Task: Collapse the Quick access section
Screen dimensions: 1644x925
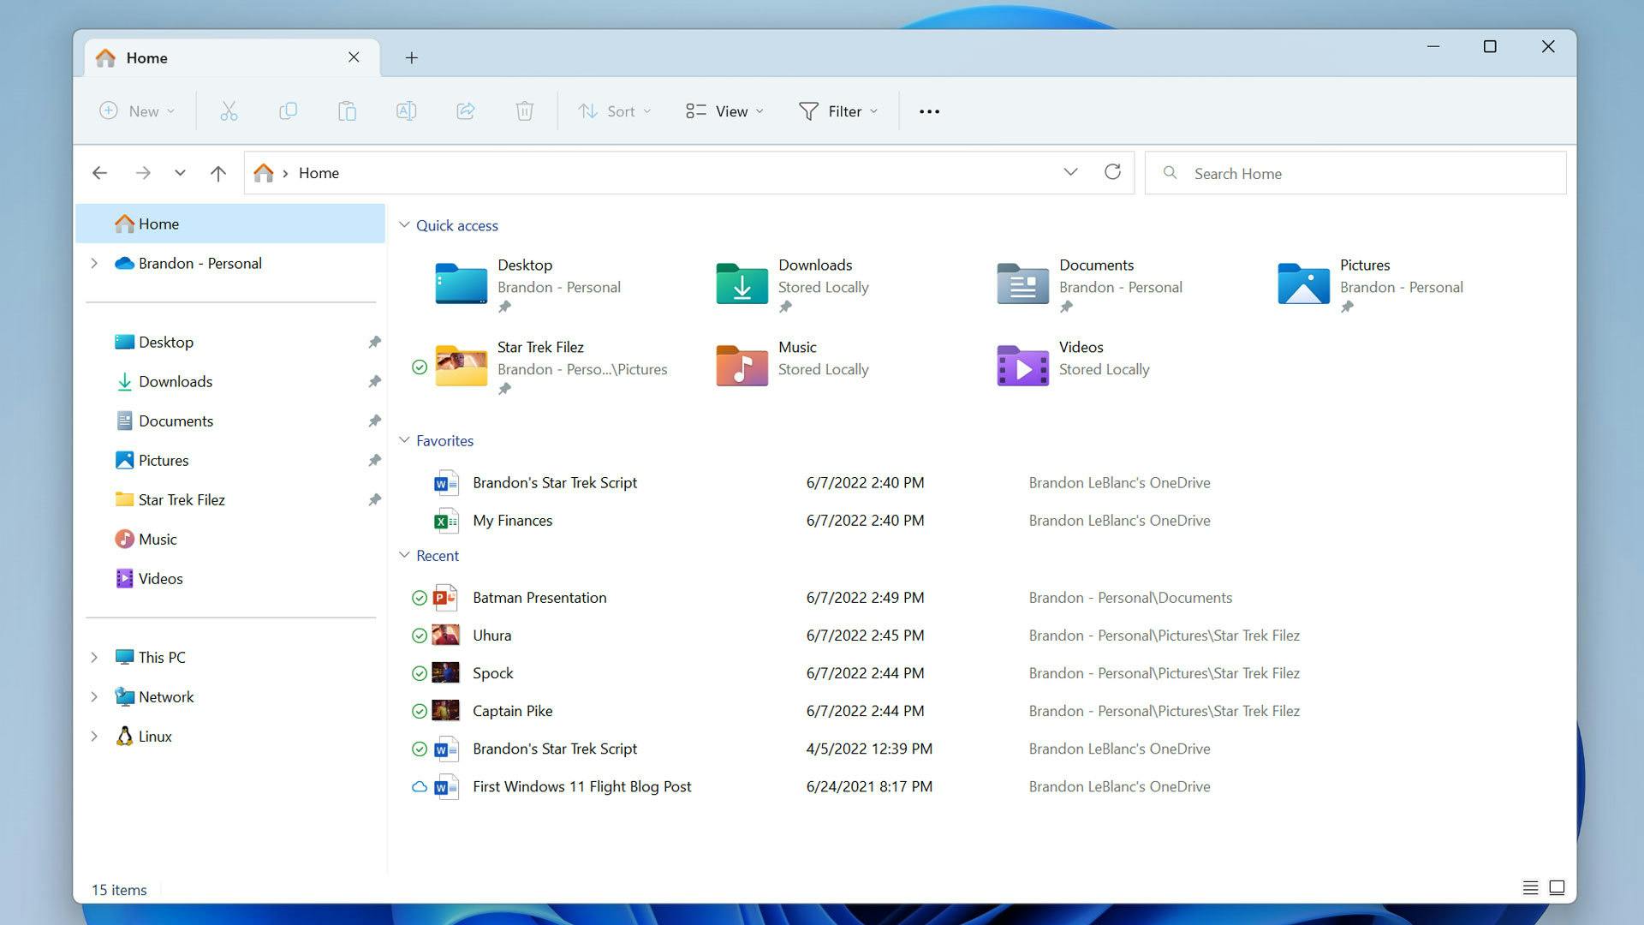Action: pos(404,225)
